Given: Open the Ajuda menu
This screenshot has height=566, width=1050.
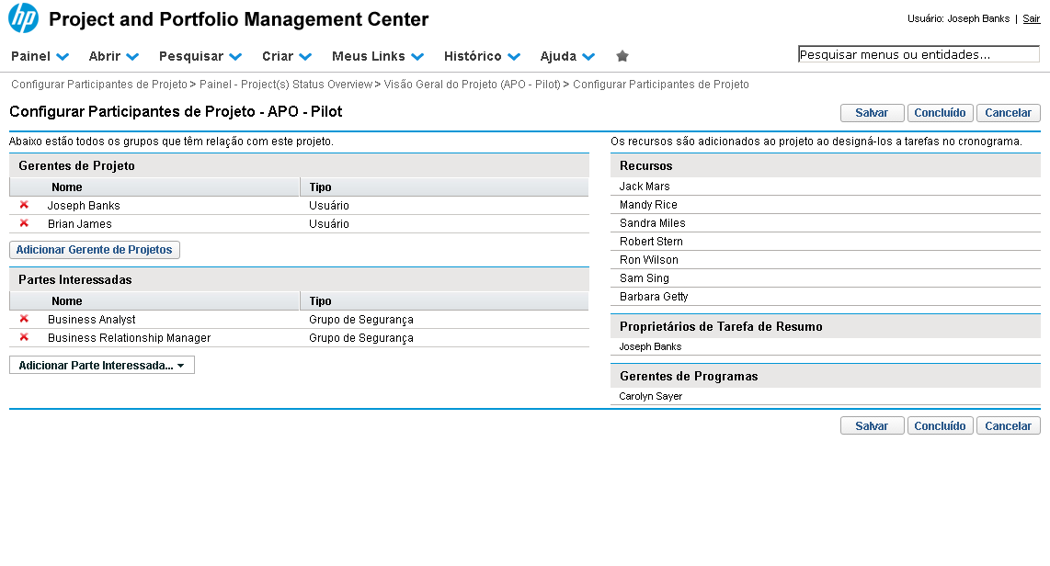Looking at the screenshot, I should [567, 56].
